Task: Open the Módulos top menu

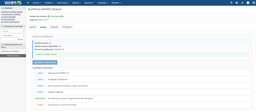Action: point(116,3)
